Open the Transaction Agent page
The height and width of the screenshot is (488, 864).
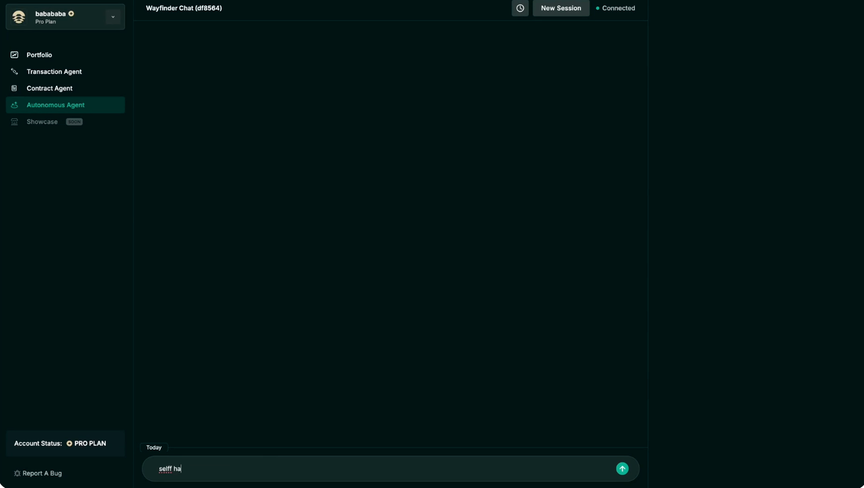point(54,72)
